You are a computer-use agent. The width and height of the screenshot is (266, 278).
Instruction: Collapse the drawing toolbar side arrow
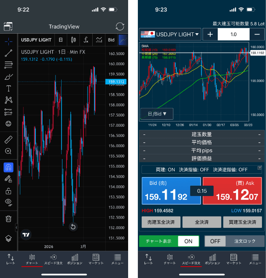point(16,227)
